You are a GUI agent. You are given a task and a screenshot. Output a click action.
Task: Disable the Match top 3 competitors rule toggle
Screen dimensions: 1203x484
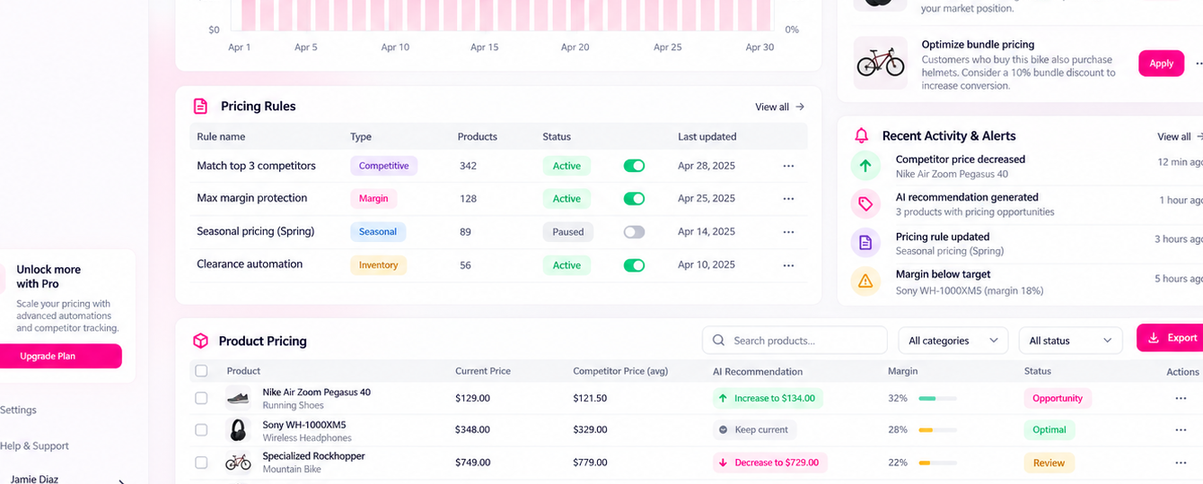[634, 166]
